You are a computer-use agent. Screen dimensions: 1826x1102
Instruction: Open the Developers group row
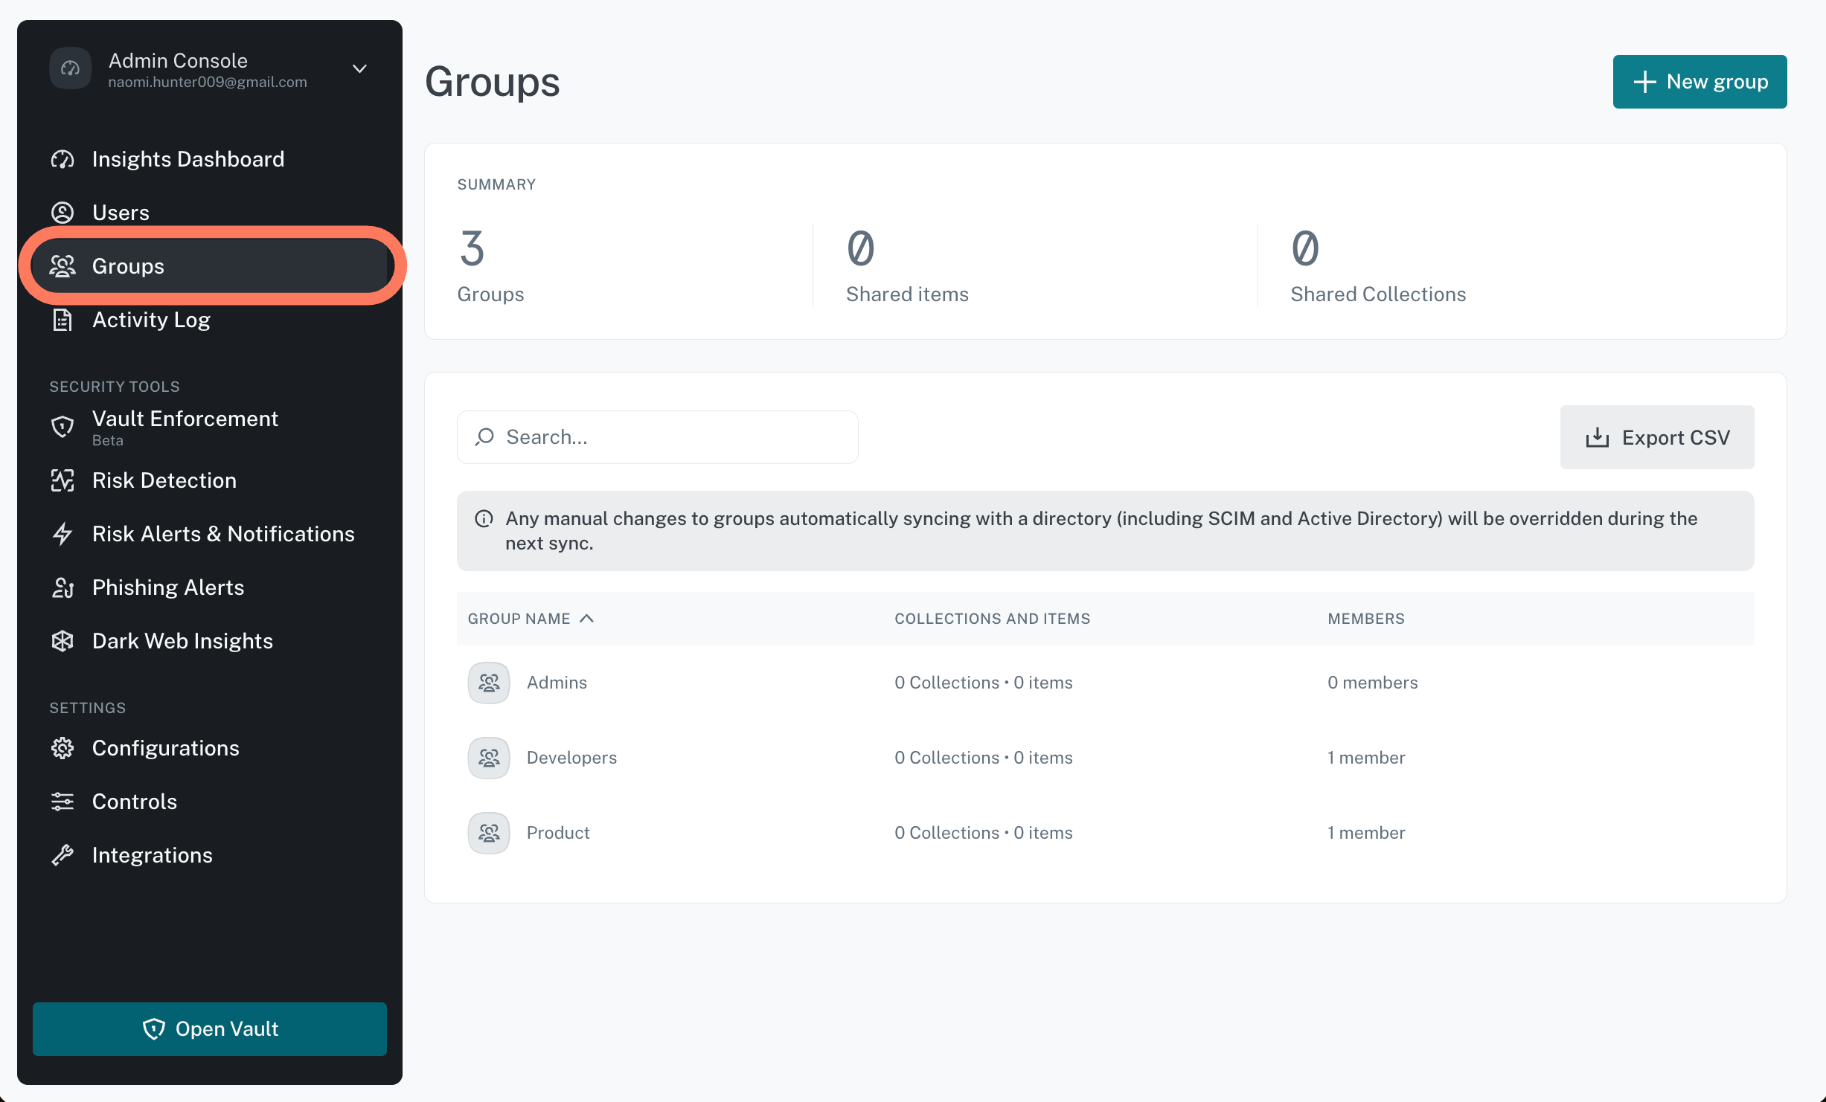1105,758
